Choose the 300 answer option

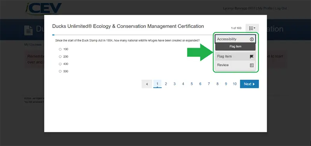click(x=60, y=71)
